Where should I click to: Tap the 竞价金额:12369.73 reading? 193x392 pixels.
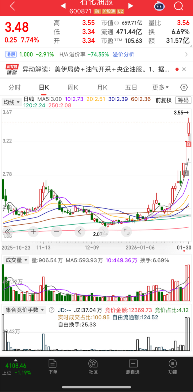coord(128,310)
